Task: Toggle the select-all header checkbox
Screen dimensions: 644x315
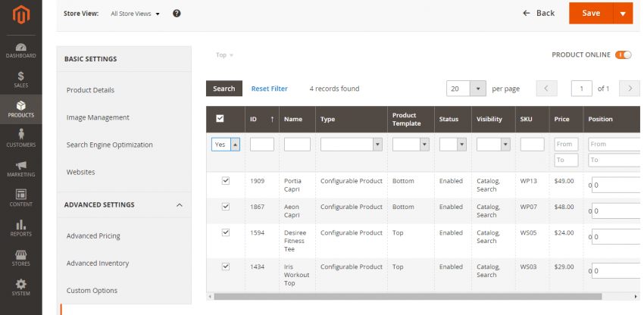Action: 220,119
